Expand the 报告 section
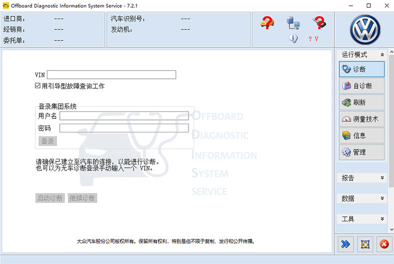 point(382,178)
